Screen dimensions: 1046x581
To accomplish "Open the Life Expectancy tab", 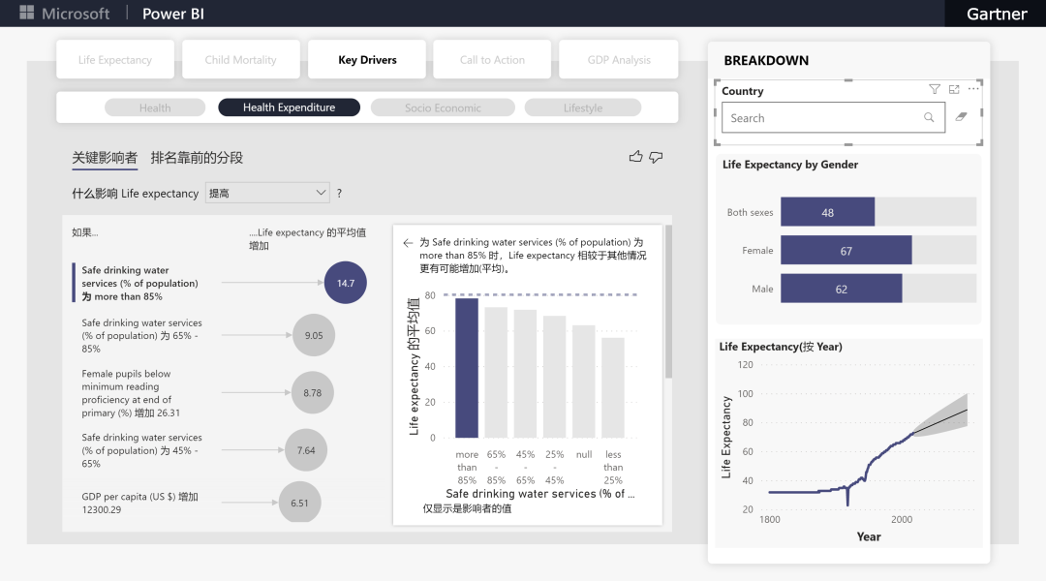I will tap(115, 59).
